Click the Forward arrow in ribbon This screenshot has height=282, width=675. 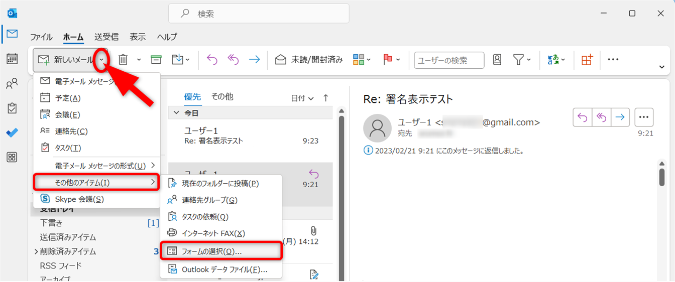click(255, 60)
